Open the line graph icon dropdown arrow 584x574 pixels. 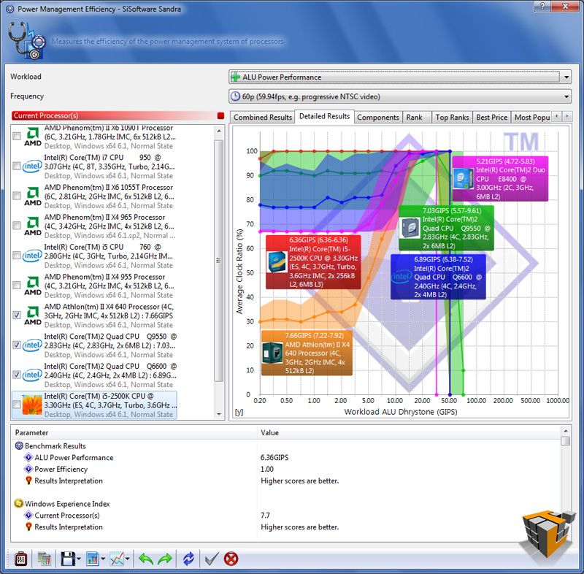pyautogui.click(x=127, y=559)
